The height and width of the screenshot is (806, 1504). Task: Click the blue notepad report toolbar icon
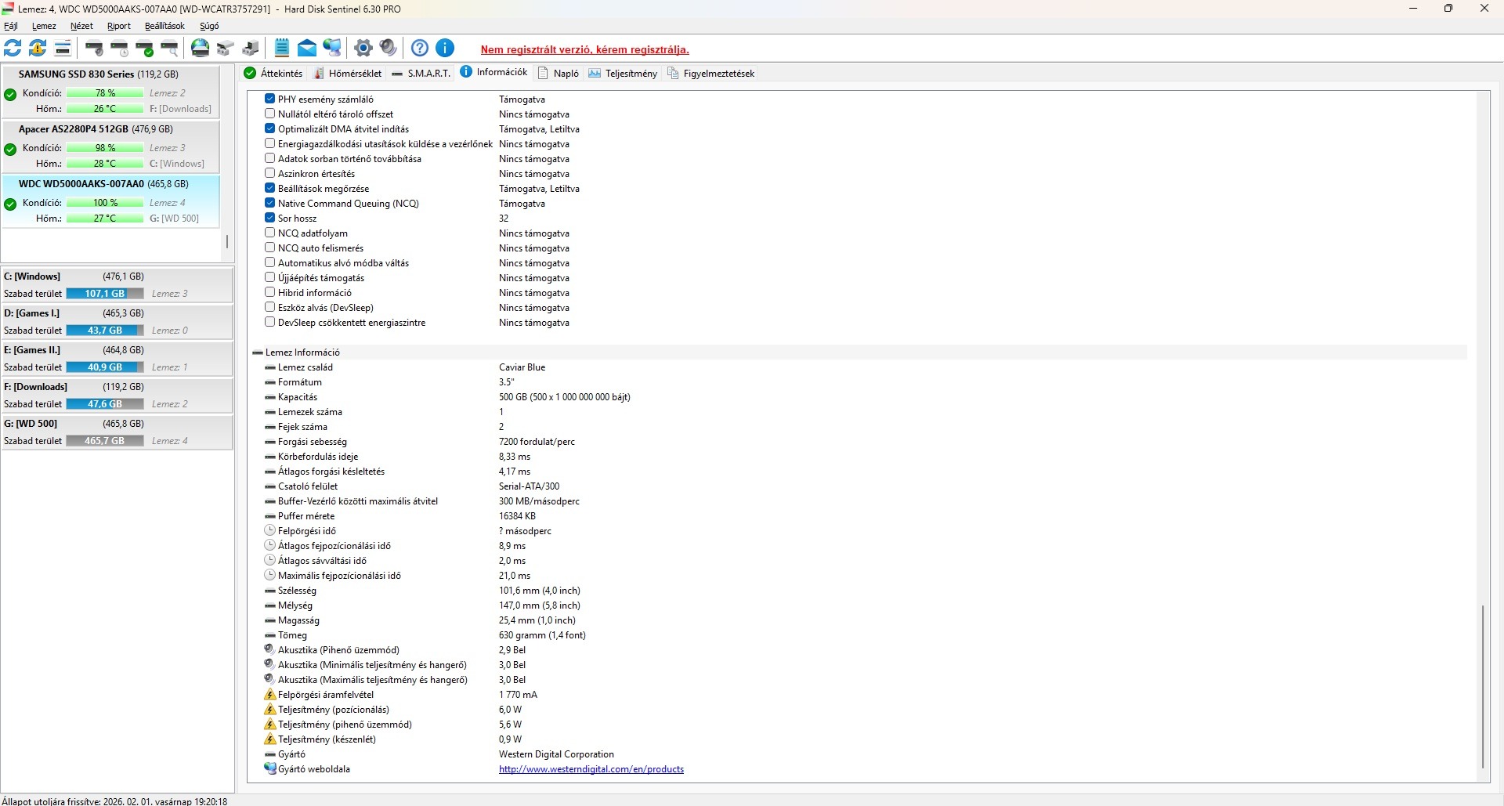(x=282, y=49)
